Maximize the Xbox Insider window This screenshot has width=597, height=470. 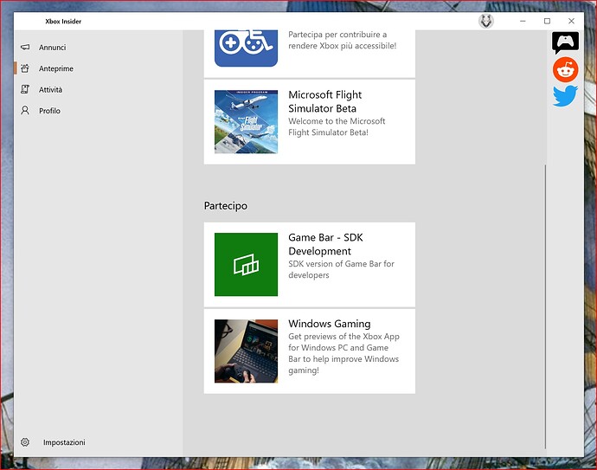(x=547, y=21)
